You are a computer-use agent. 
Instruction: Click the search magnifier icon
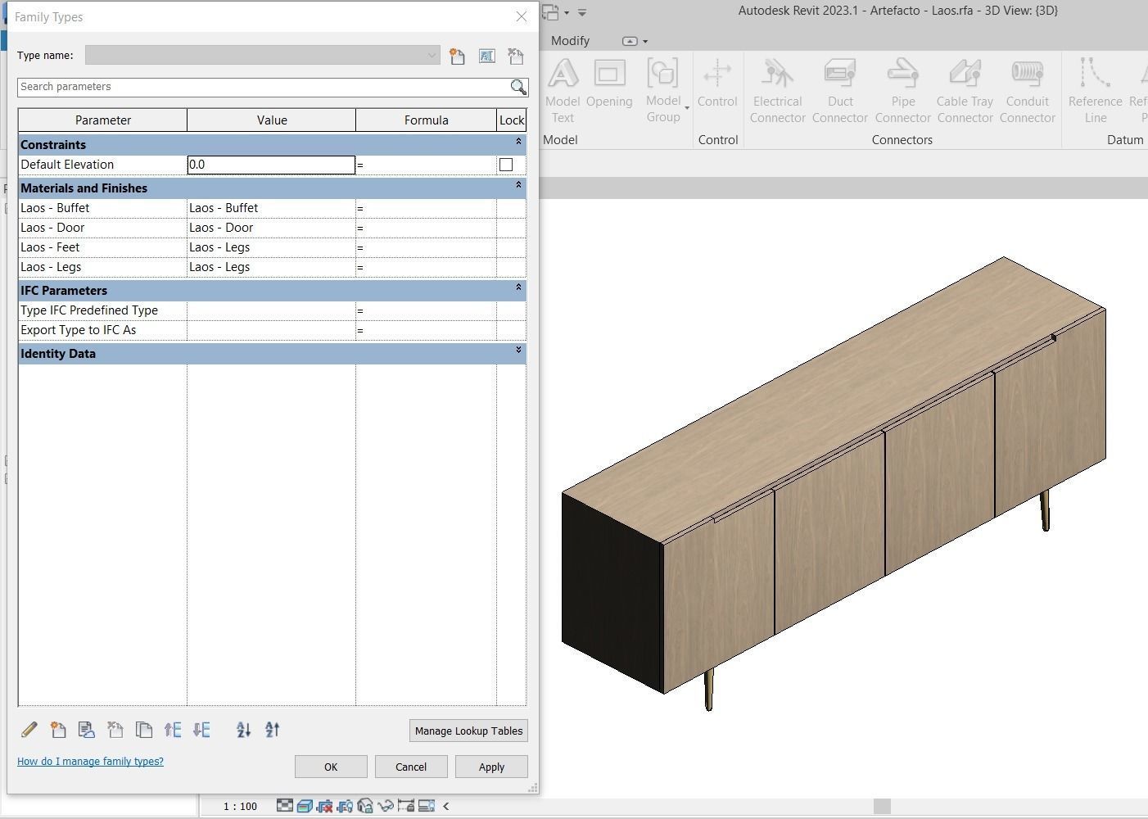coord(518,87)
